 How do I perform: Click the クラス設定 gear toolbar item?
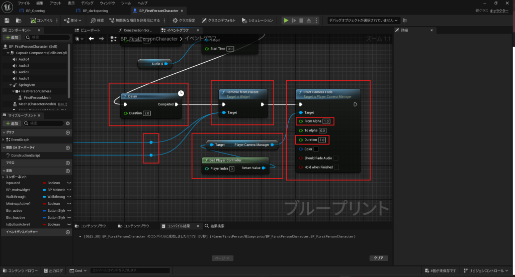click(184, 21)
